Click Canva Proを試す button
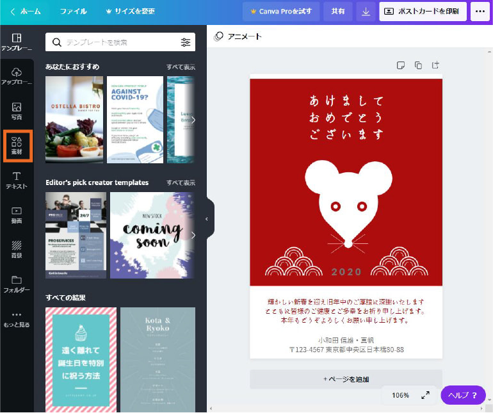 (281, 12)
